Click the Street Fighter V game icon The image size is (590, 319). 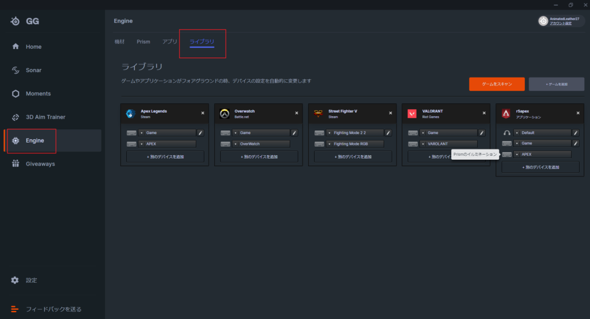tap(318, 113)
